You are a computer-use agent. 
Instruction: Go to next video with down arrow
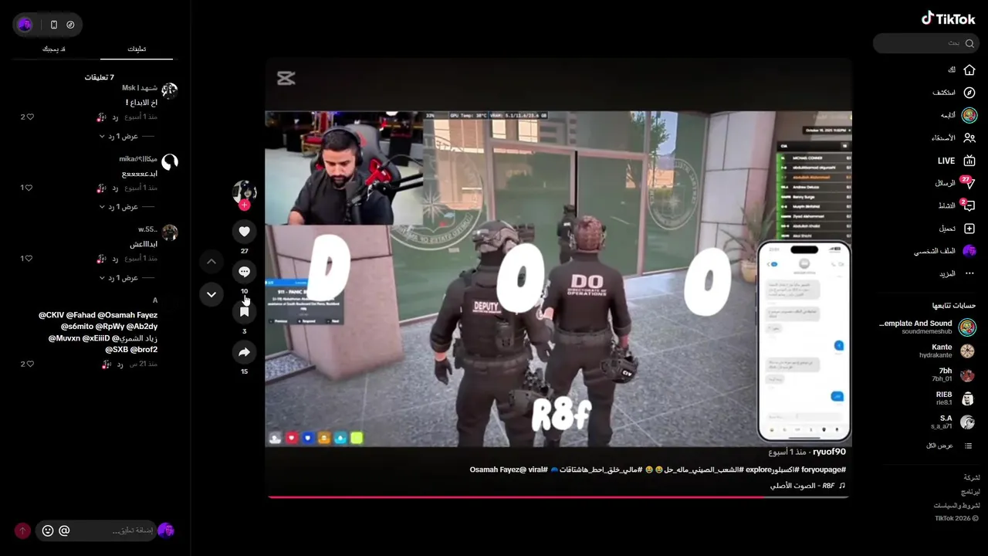[x=211, y=294]
